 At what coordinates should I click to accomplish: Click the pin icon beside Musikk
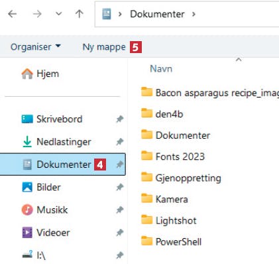click(120, 210)
